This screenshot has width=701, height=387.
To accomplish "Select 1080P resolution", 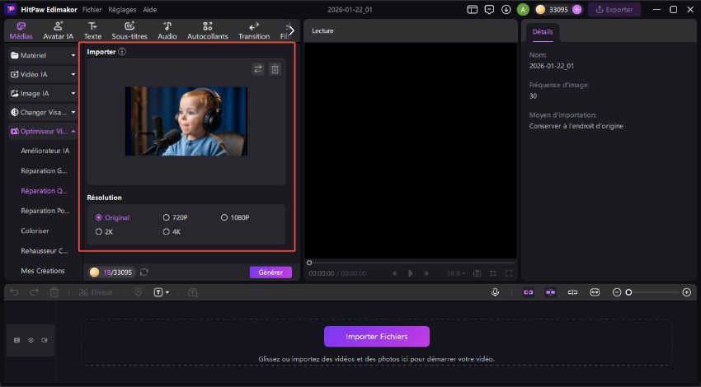I will coord(235,217).
